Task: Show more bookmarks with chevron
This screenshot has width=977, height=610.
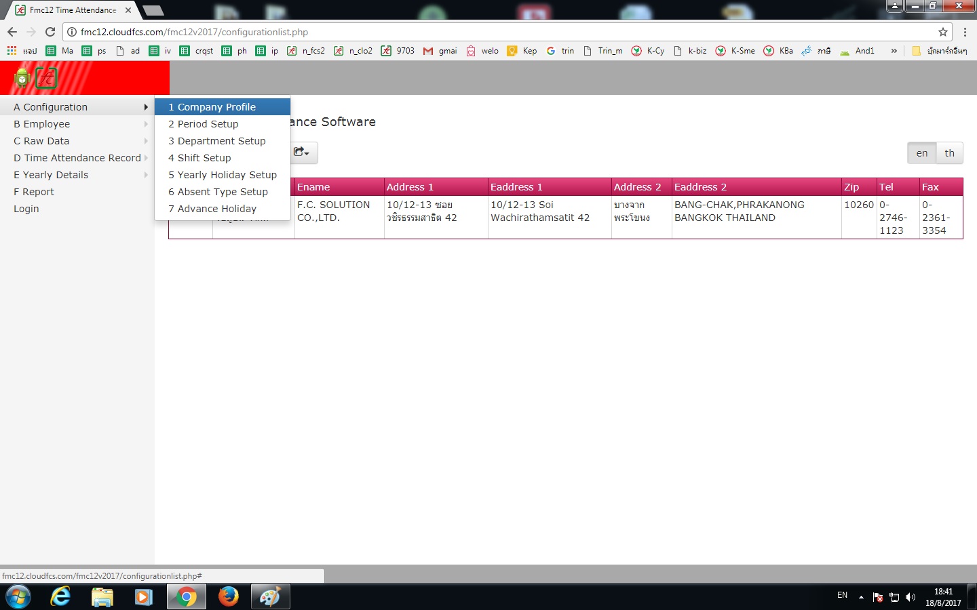Action: [894, 51]
